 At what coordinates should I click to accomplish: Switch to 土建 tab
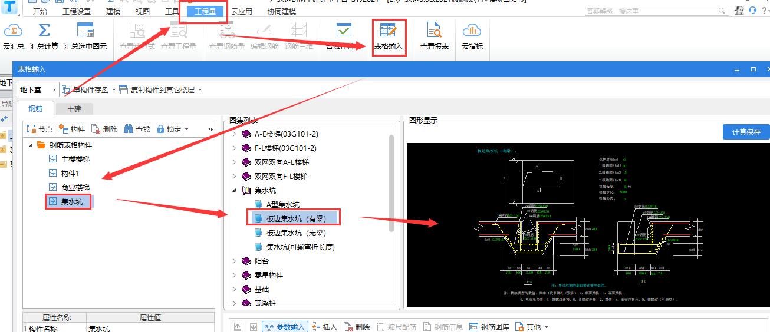point(74,108)
